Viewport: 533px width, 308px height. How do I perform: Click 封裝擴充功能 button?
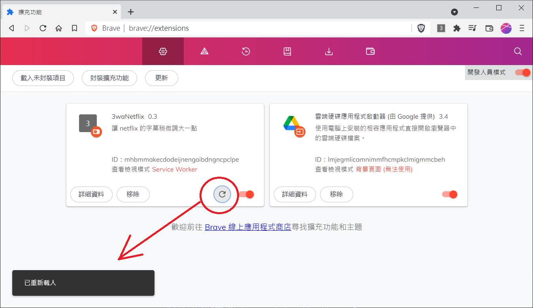tap(109, 78)
